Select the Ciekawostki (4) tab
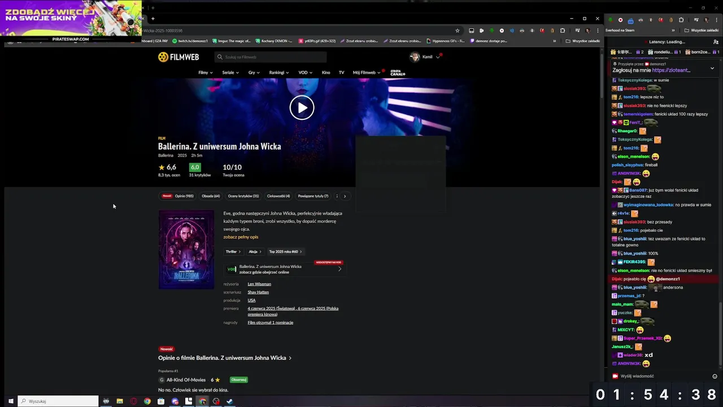723x407 pixels. [278, 196]
